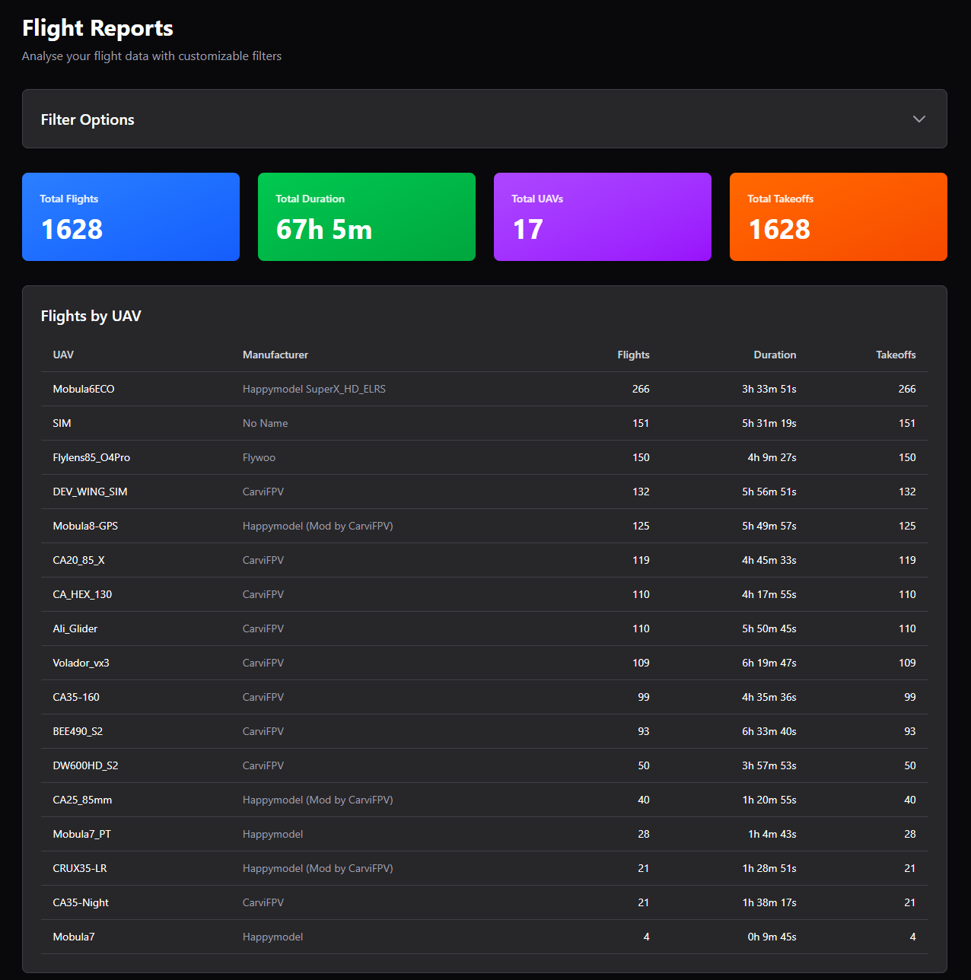
Task: Click the UAV column header
Action: (x=63, y=355)
